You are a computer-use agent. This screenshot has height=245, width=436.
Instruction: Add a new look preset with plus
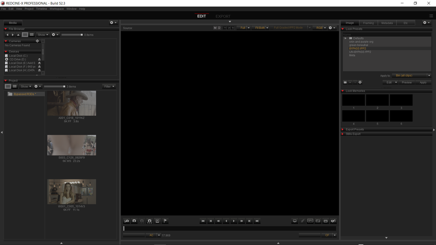pos(350,82)
